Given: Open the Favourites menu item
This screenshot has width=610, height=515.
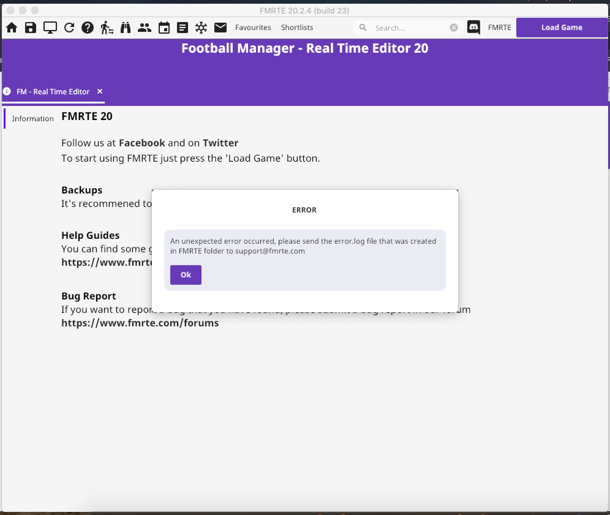Looking at the screenshot, I should pos(253,28).
